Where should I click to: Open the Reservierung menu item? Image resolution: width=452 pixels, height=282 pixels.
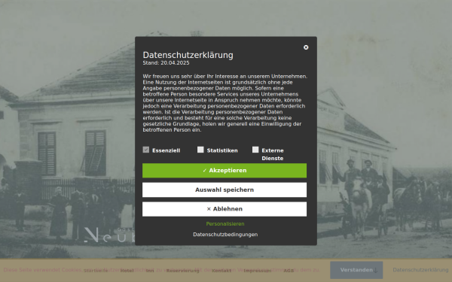point(183,271)
